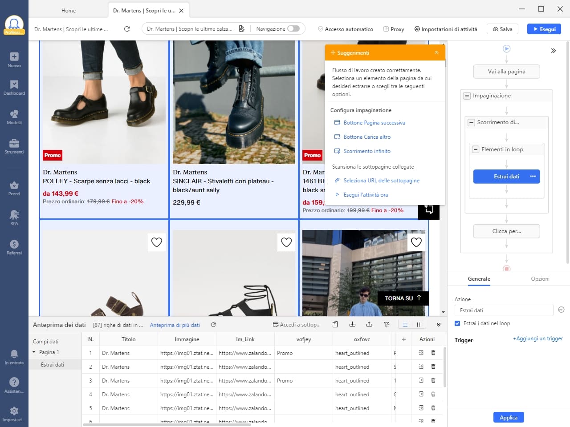This screenshot has height=427, width=570.
Task: Click the Esegui button
Action: tap(544, 29)
